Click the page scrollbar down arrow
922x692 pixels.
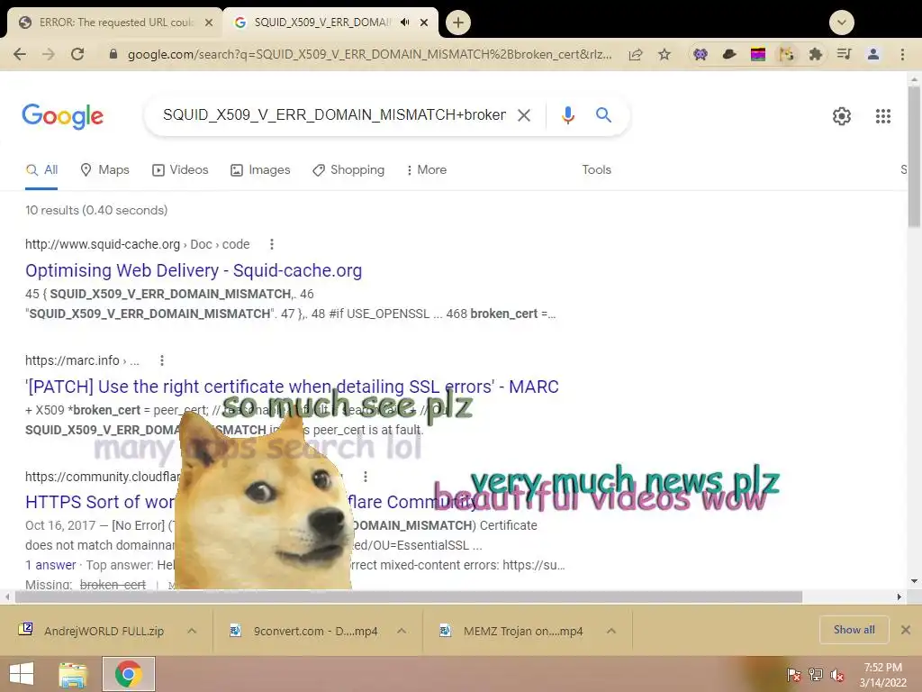click(x=914, y=581)
